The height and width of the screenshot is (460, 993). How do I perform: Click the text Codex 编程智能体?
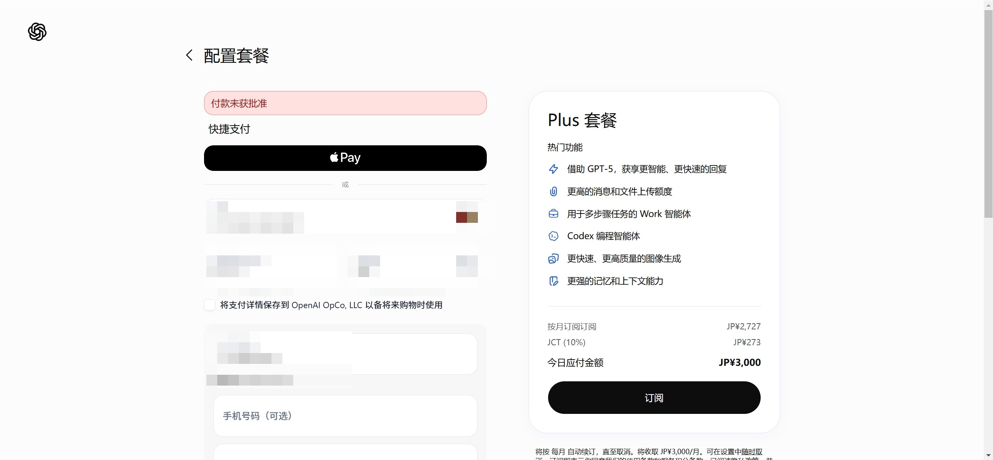(604, 236)
